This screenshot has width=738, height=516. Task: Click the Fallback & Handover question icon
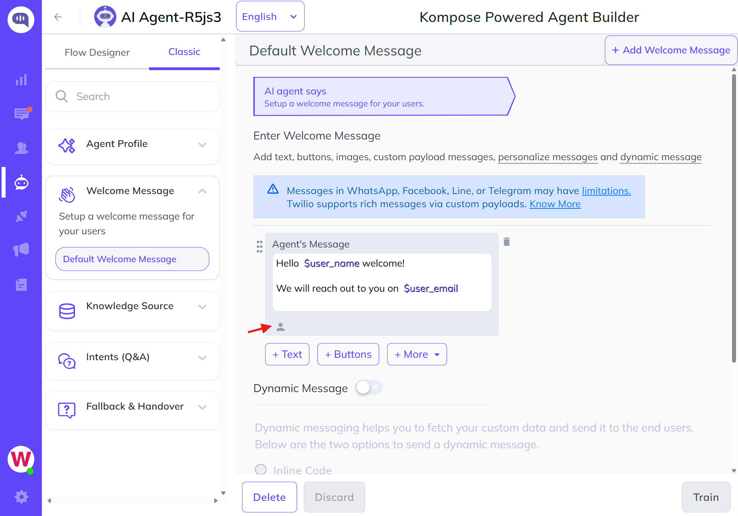coord(67,410)
